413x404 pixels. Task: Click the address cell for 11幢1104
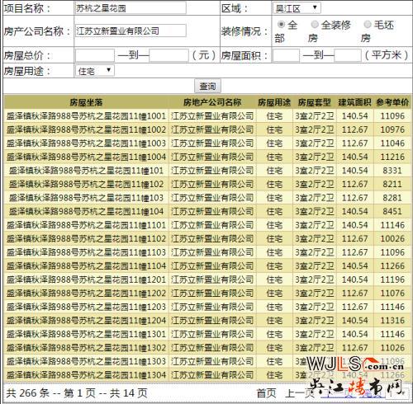tap(86, 265)
